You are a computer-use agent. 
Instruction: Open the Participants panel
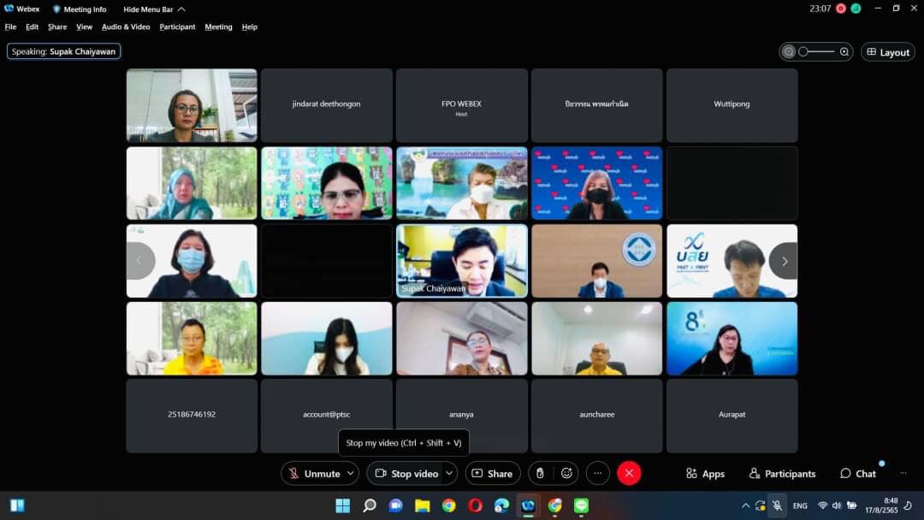click(782, 473)
